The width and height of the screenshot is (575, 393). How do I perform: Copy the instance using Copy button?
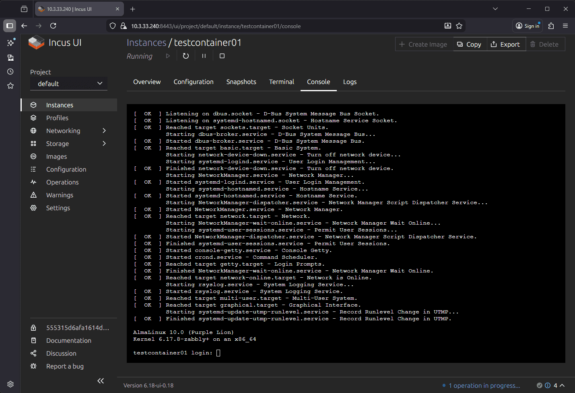click(x=469, y=44)
